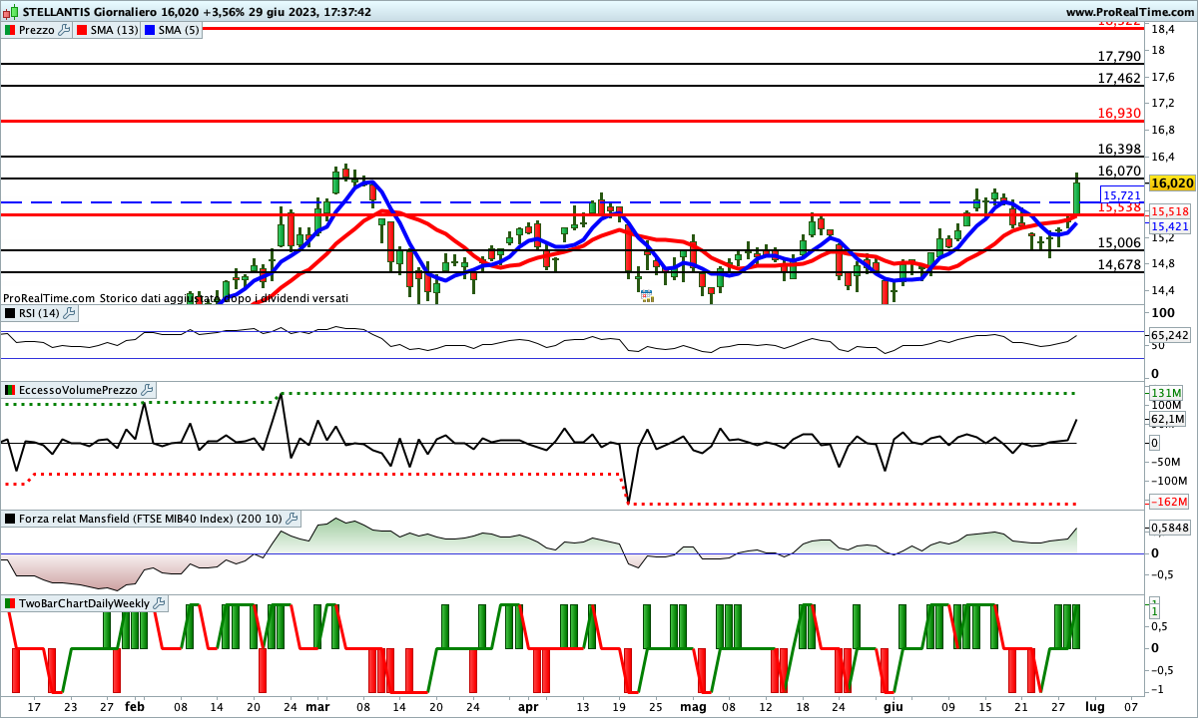
Task: Click the 65,242 RSI value tag
Action: pos(1170,335)
